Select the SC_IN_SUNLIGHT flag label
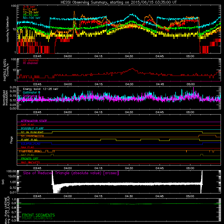This screenshot has height=224, width=224. pyautogui.click(x=32, y=132)
